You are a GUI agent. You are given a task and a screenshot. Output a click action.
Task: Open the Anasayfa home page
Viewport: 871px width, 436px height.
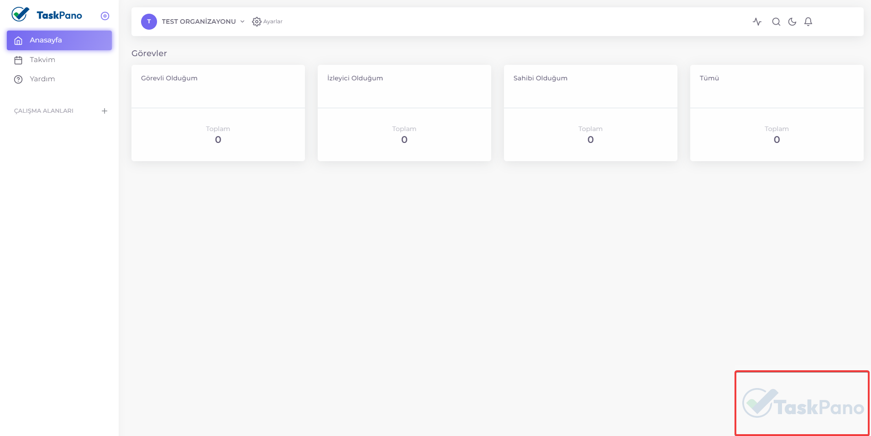59,40
